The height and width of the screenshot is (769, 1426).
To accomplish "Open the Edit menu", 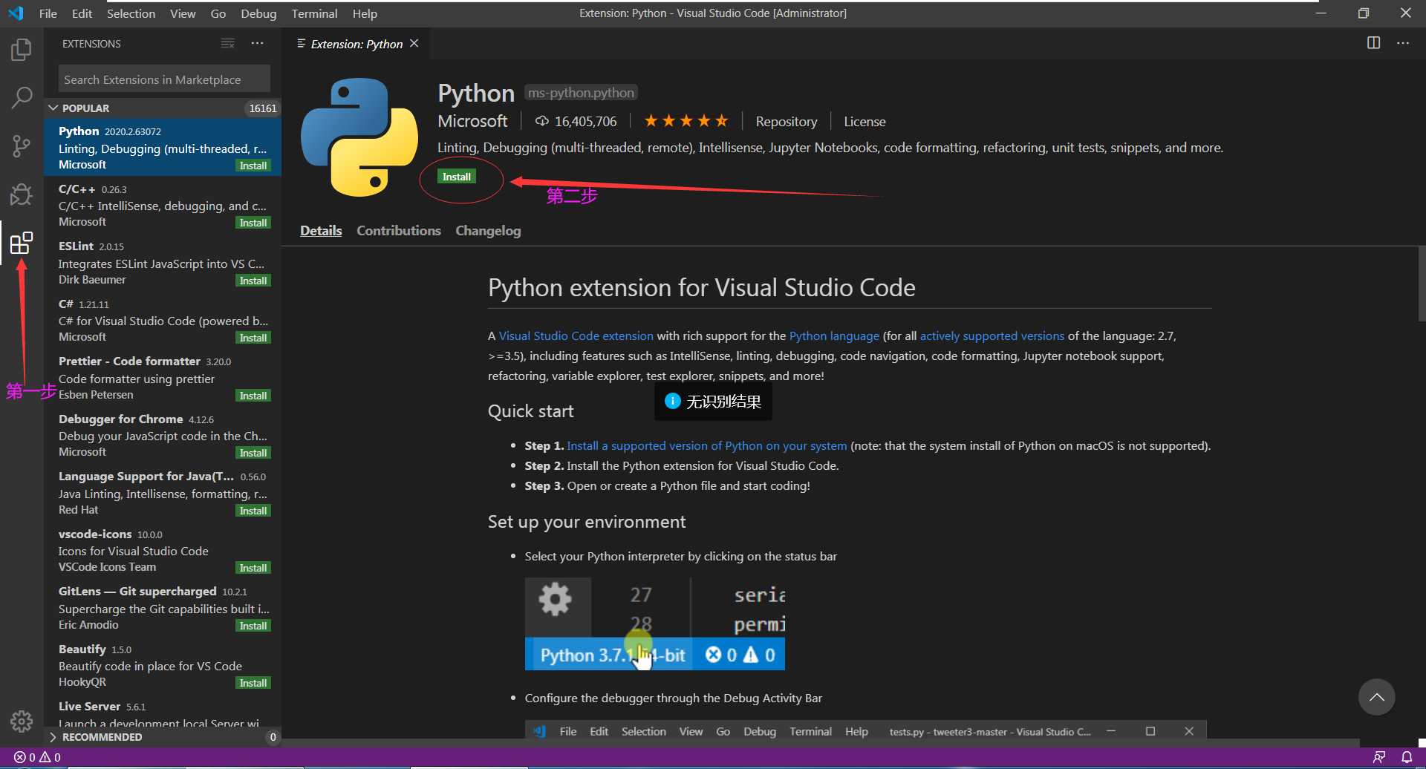I will point(82,13).
